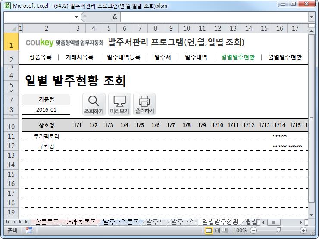319x239 pixels.
Task: Select the 1,250,000 amount cell
Action: [295, 146]
